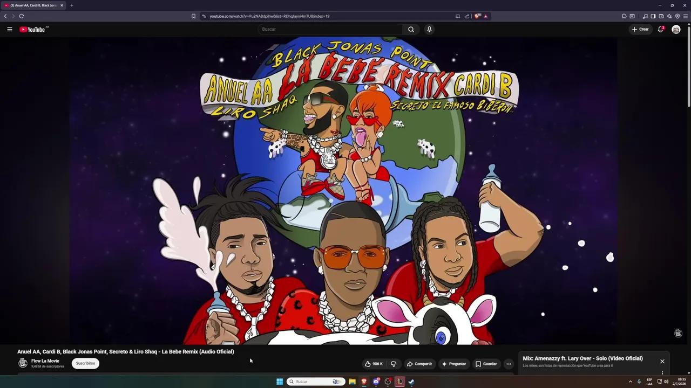Go to the YouTube home logo

pyautogui.click(x=32, y=29)
